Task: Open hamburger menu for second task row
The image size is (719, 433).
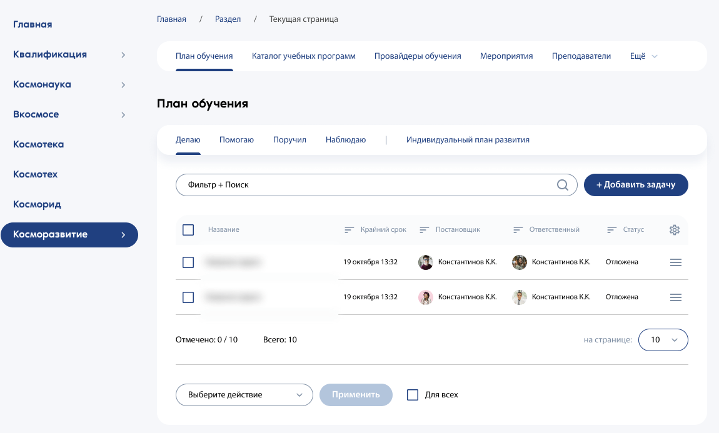Action: click(676, 297)
